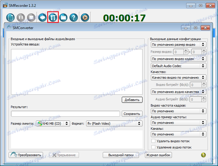Click the Устройства ввода list area
Screen dimensions: 218x166
pyautogui.click(x=77, y=72)
